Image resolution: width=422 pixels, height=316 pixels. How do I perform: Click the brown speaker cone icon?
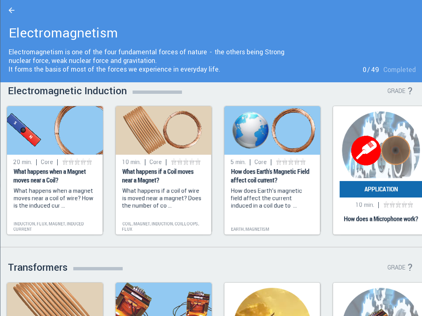point(395,151)
